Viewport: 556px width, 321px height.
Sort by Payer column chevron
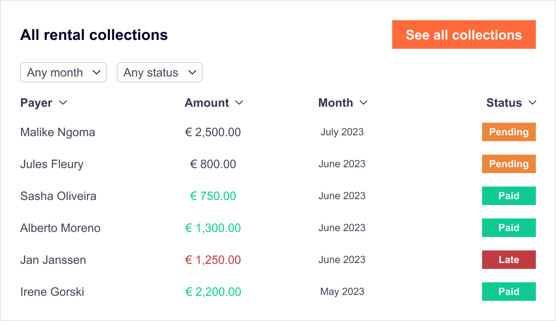click(63, 103)
